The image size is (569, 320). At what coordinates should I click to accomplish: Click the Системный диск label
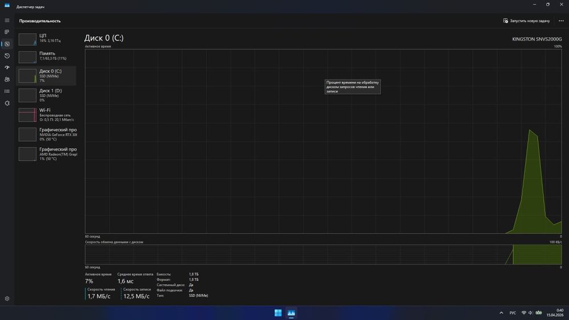pos(171,285)
